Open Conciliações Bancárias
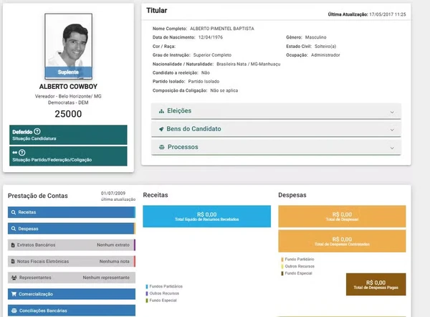The width and height of the screenshot is (430, 317). [72, 311]
